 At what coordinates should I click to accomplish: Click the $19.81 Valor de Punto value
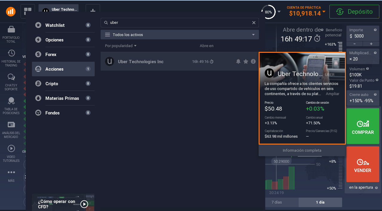356,86
